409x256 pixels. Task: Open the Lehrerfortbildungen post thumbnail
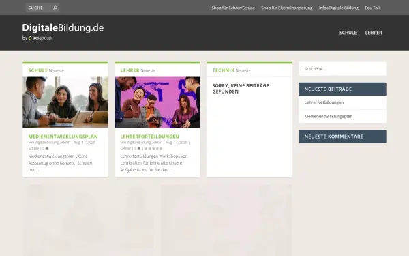point(157,102)
